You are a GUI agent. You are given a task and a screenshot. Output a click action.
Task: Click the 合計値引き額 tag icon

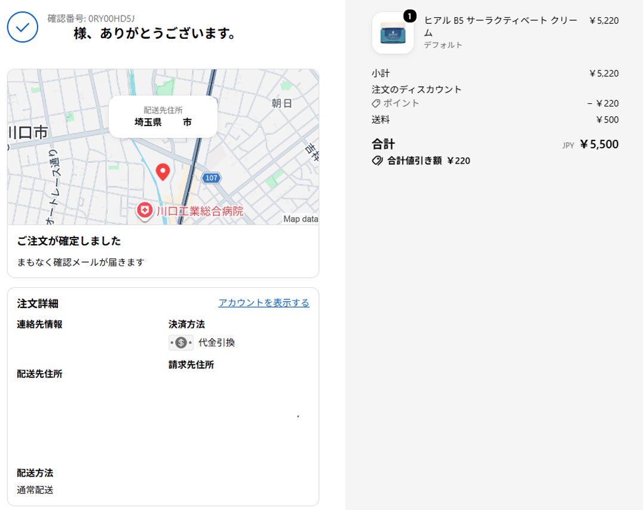pyautogui.click(x=377, y=161)
